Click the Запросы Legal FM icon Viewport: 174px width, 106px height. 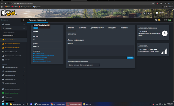pyautogui.click(x=3, y=75)
